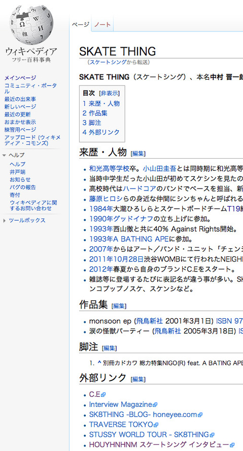Click external link icon after Interview Magazine

(x=155, y=405)
